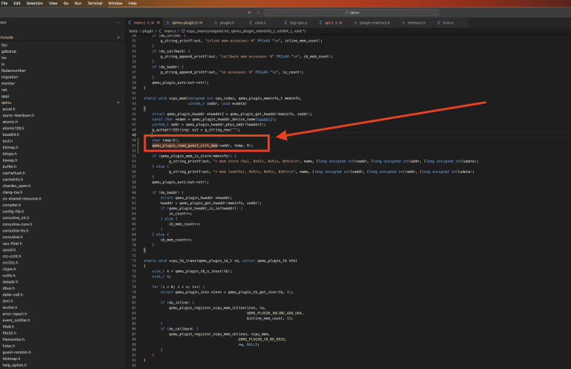Open datadir.h in Explorer
This screenshot has width=571, height=369.
(10, 281)
